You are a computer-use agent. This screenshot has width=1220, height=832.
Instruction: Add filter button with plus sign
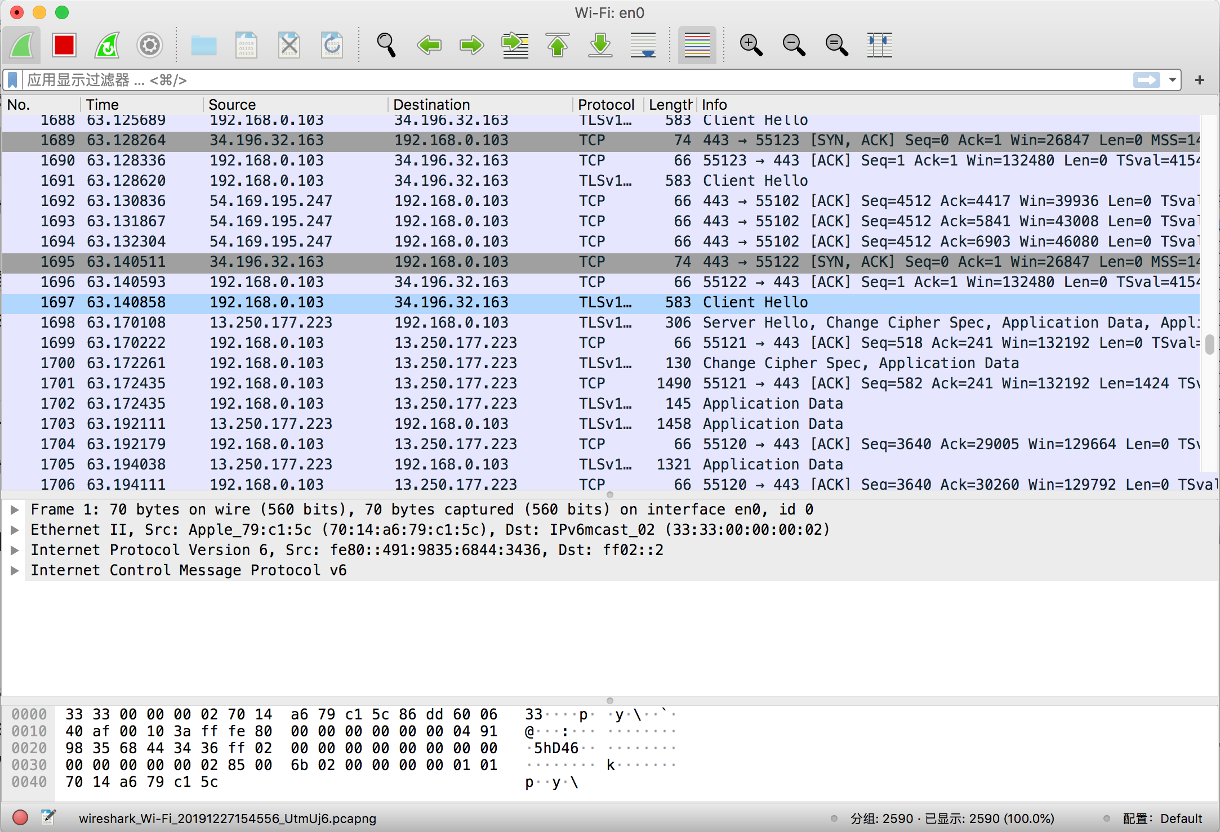pos(1200,80)
